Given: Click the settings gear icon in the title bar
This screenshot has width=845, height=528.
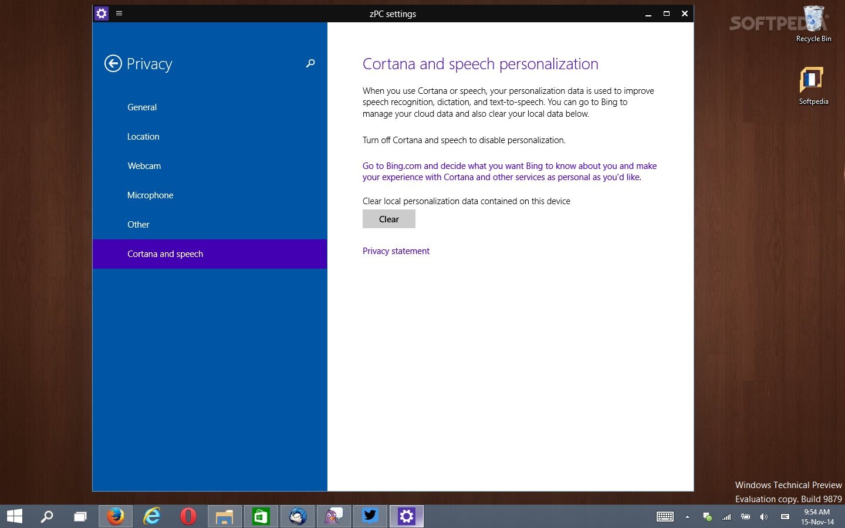Looking at the screenshot, I should pos(102,13).
